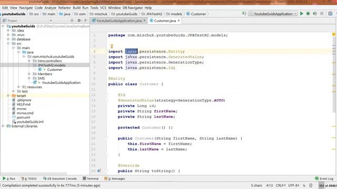
Task: Open the VCS menu
Action: (103, 8)
